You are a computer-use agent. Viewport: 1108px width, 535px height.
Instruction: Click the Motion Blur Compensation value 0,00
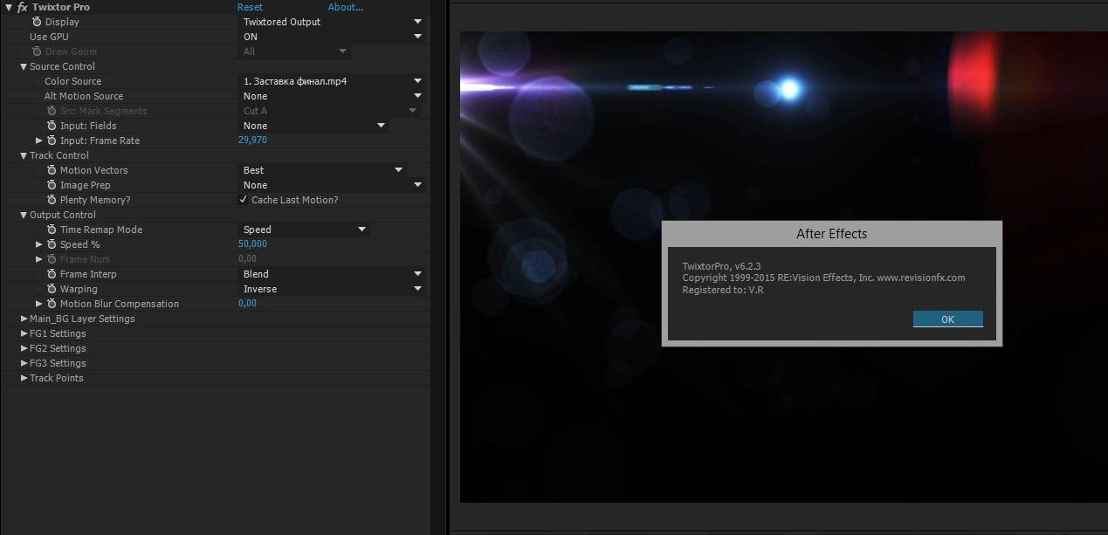(247, 304)
